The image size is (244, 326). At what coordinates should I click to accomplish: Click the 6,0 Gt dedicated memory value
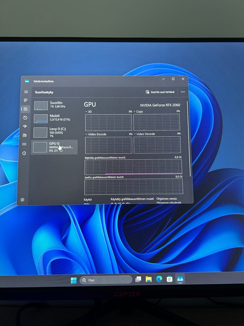[178, 157]
